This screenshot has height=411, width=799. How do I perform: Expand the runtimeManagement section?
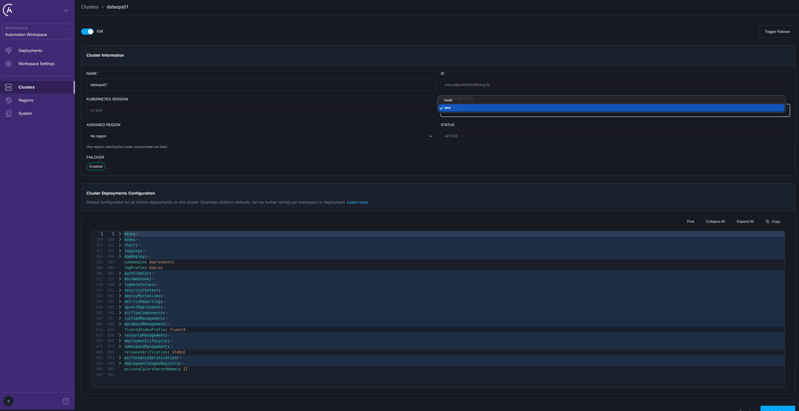click(x=120, y=318)
